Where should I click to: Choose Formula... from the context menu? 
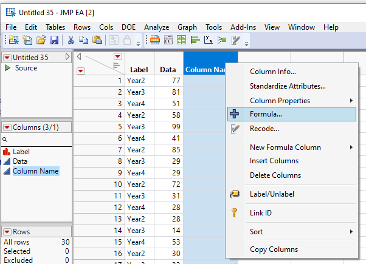pos(266,113)
